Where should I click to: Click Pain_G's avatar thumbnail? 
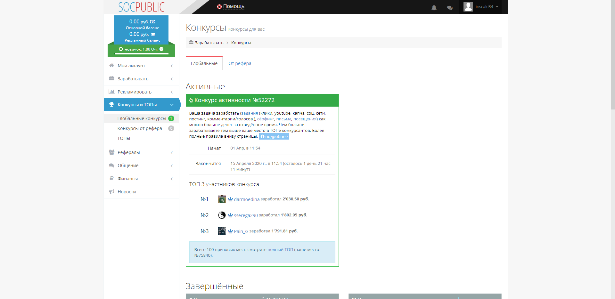pos(222,231)
